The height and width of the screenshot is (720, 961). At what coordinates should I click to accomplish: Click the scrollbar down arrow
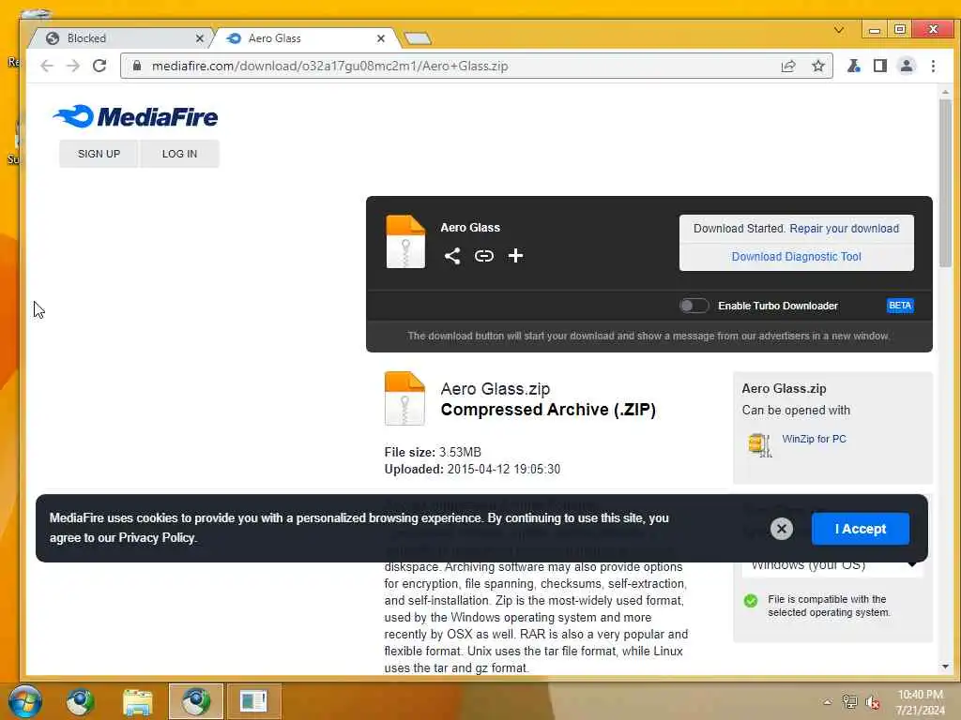click(945, 667)
